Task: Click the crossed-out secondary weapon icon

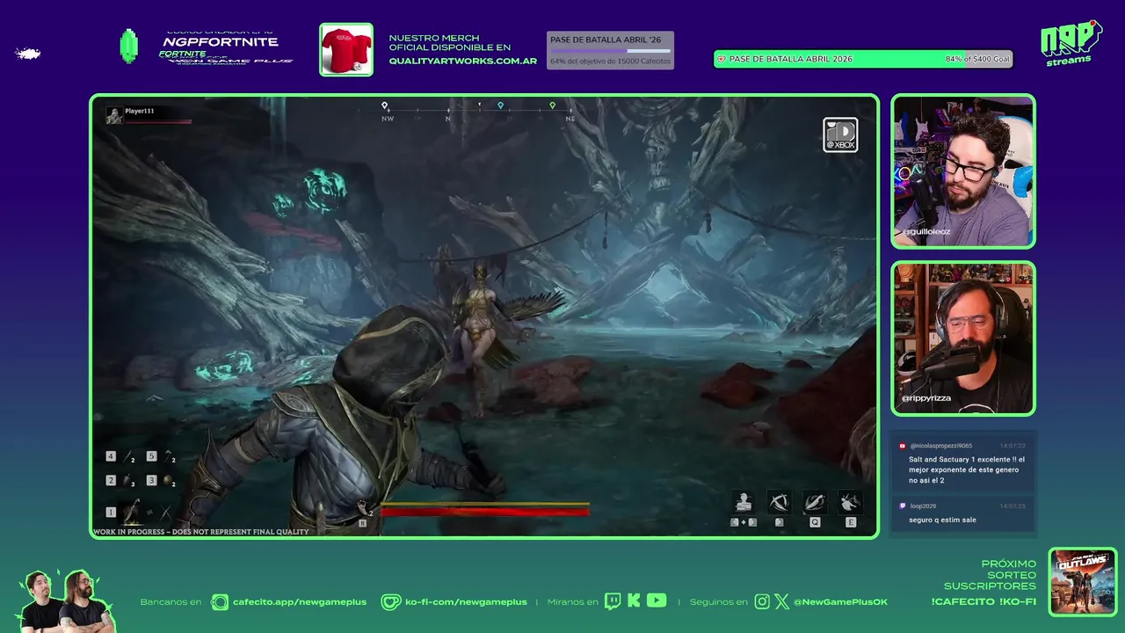Action: [x=164, y=512]
